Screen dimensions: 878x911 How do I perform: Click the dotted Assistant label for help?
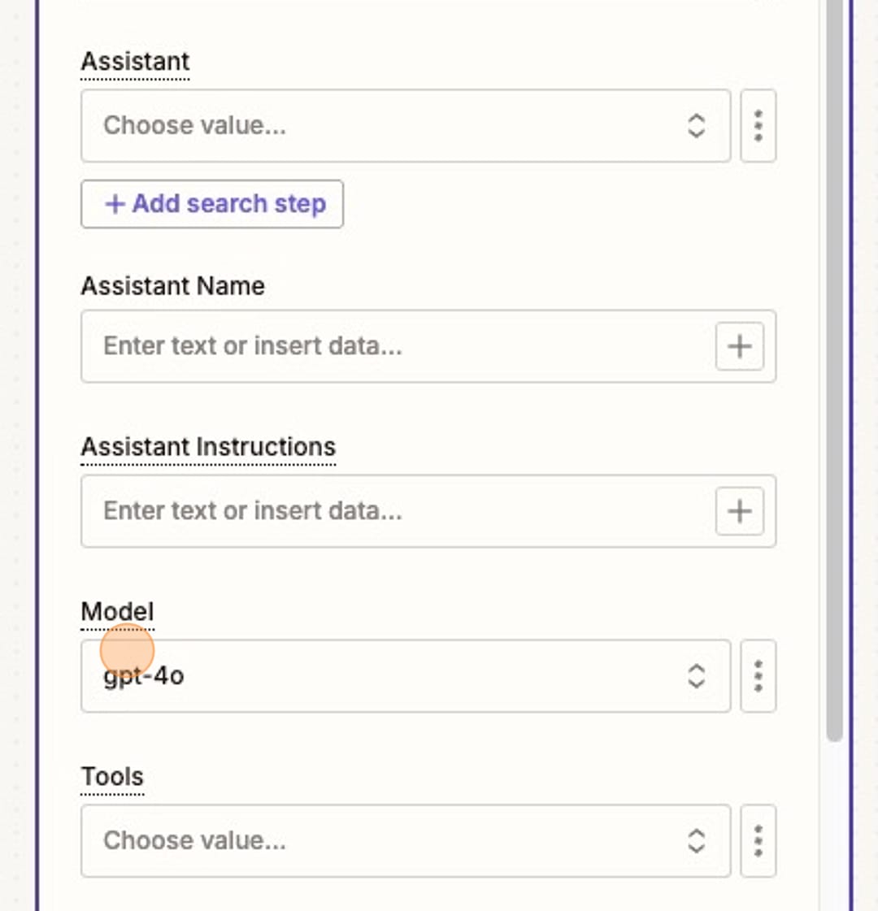tap(135, 61)
